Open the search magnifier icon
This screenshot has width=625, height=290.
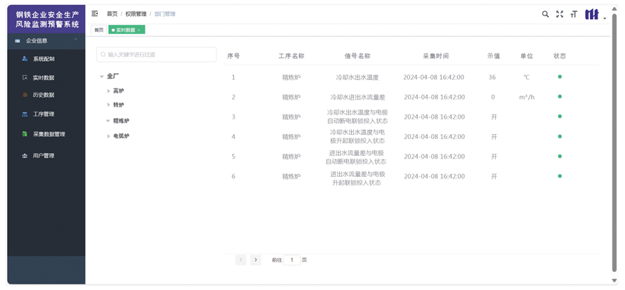click(545, 14)
